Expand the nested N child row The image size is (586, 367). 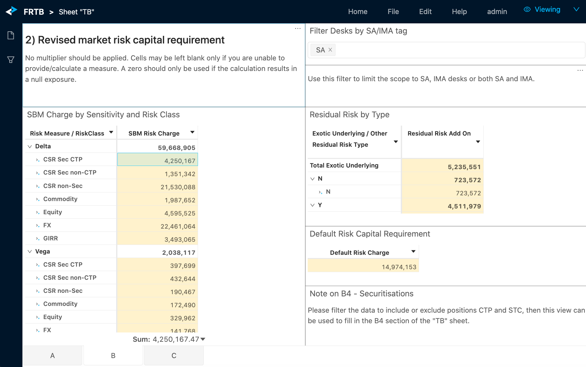(x=321, y=192)
